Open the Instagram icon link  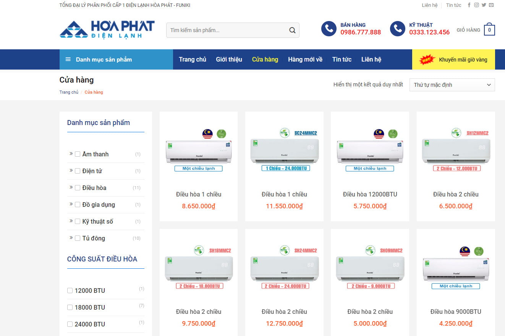pos(476,5)
